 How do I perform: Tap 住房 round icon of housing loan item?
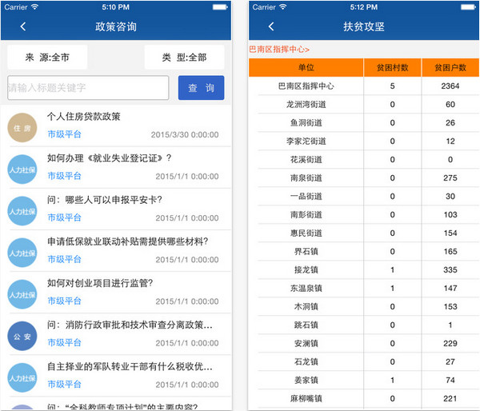pyautogui.click(x=22, y=128)
